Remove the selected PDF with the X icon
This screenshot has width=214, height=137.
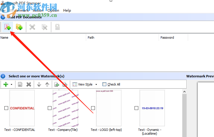[32, 27]
